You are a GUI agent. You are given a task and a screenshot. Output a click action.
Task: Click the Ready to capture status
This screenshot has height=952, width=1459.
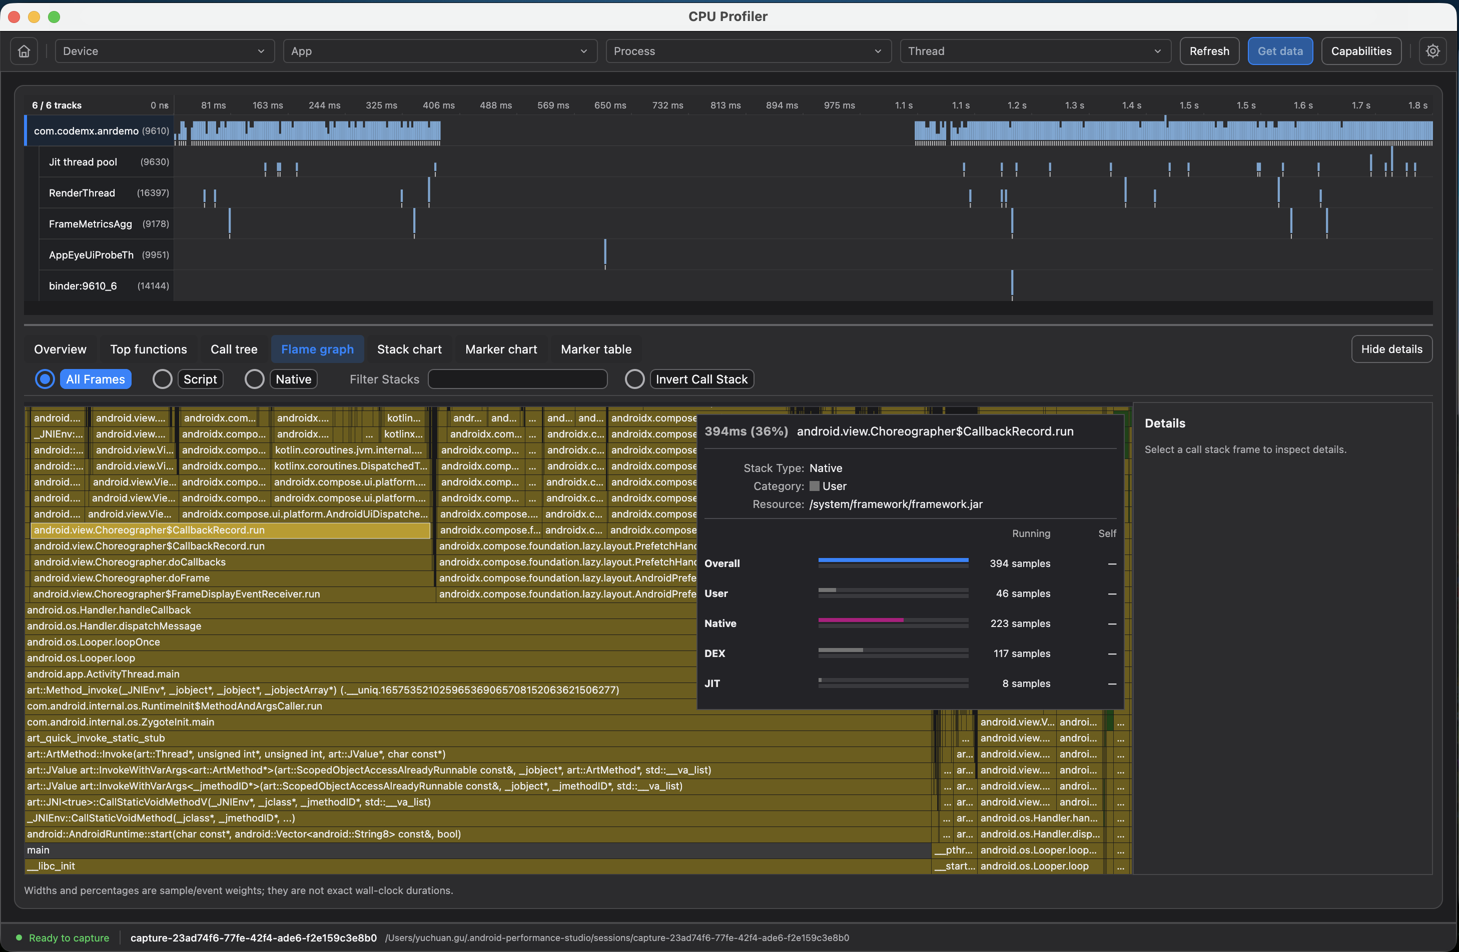click(63, 937)
